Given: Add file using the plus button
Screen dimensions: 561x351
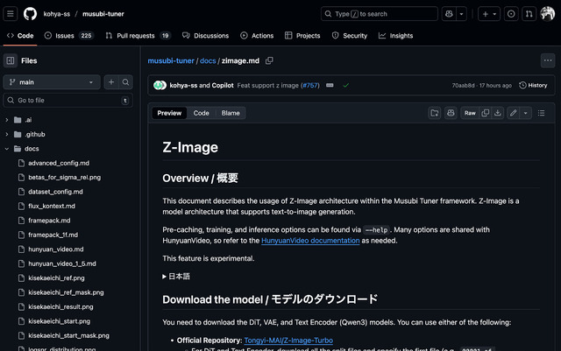Looking at the screenshot, I should tap(111, 81).
